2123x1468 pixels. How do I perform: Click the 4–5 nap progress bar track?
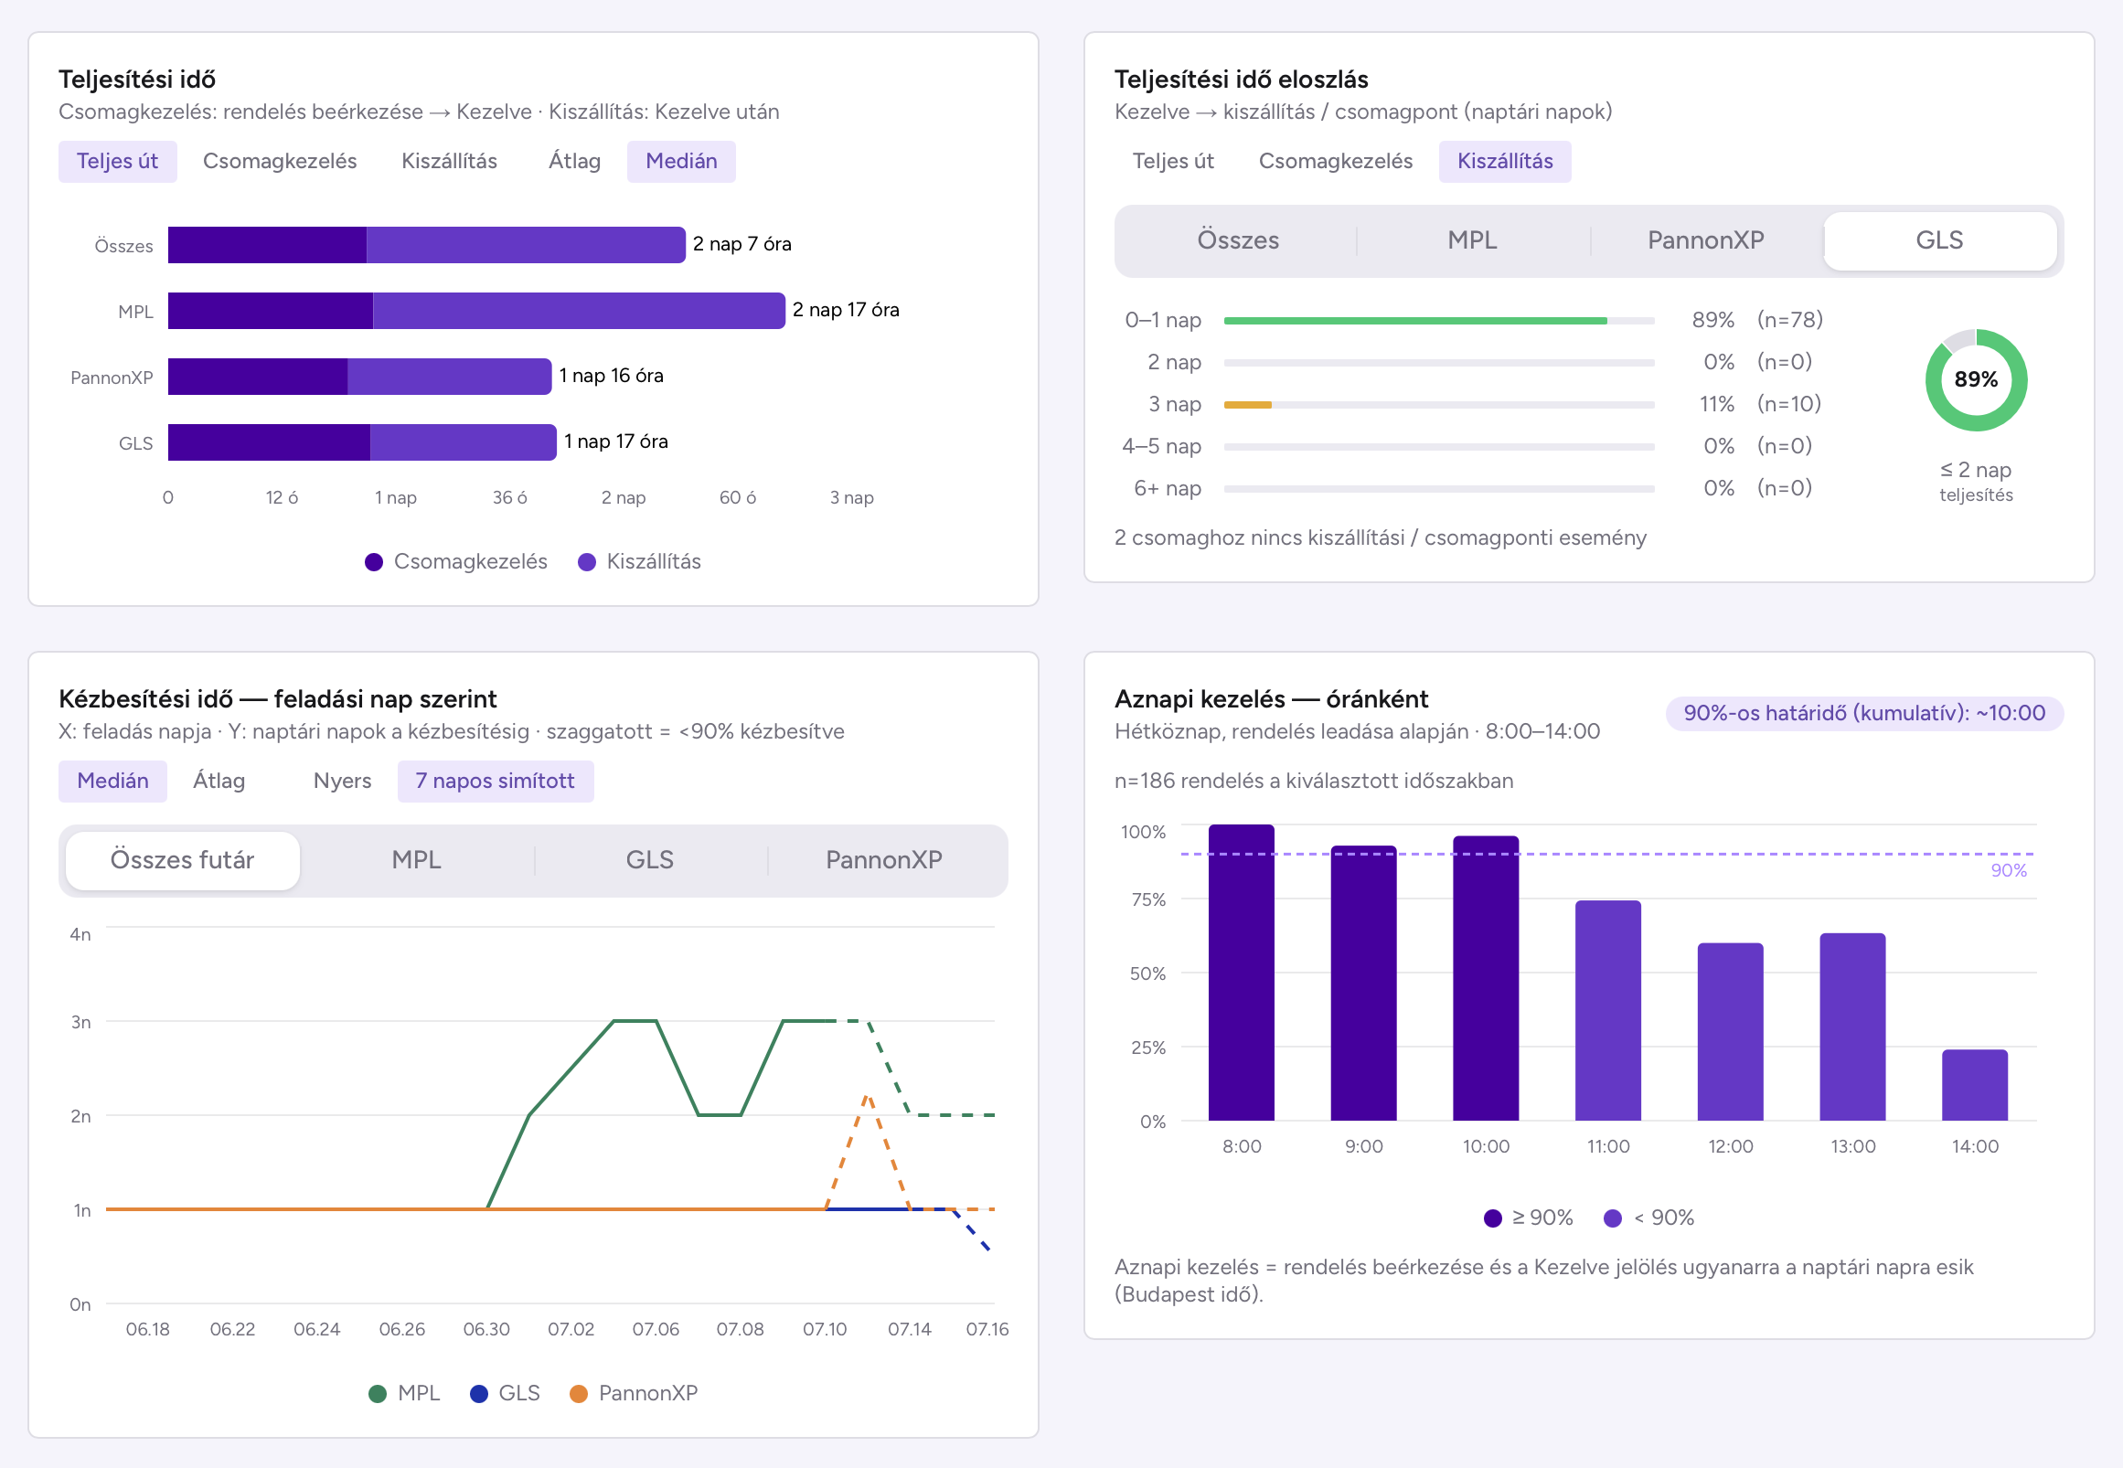pyautogui.click(x=1439, y=447)
